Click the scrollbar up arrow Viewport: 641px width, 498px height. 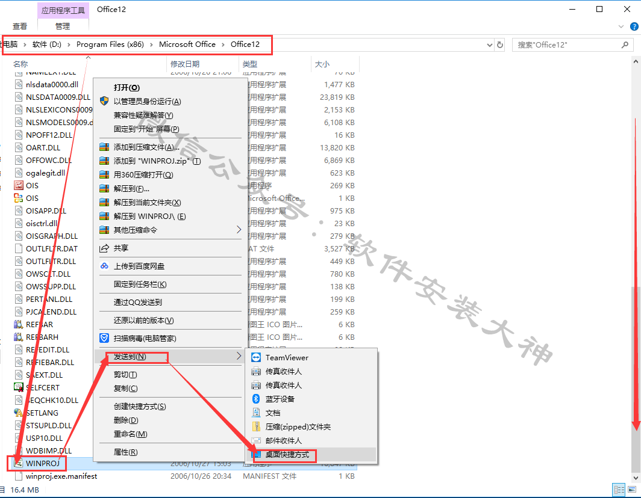pos(636,61)
